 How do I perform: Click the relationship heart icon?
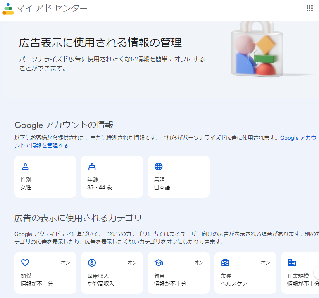click(x=25, y=263)
